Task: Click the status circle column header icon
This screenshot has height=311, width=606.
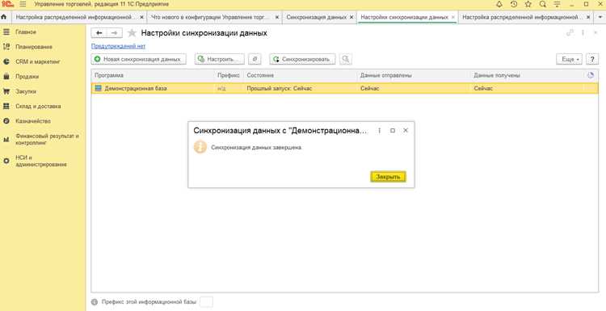Action: click(590, 76)
